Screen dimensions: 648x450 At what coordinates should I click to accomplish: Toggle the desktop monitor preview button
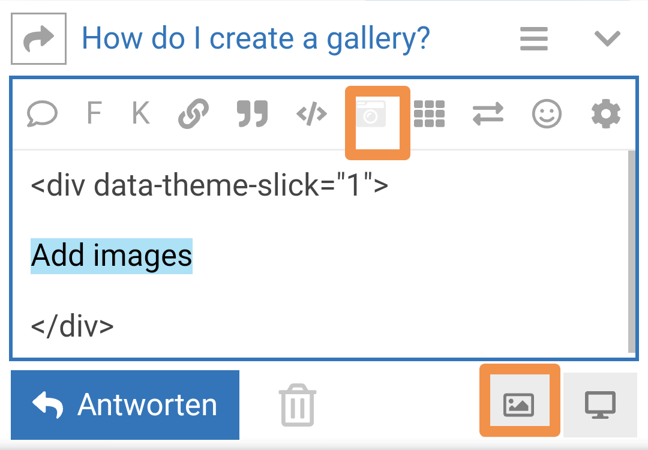tap(600, 404)
